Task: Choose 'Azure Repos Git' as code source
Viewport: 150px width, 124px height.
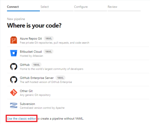Action: (x=31, y=39)
